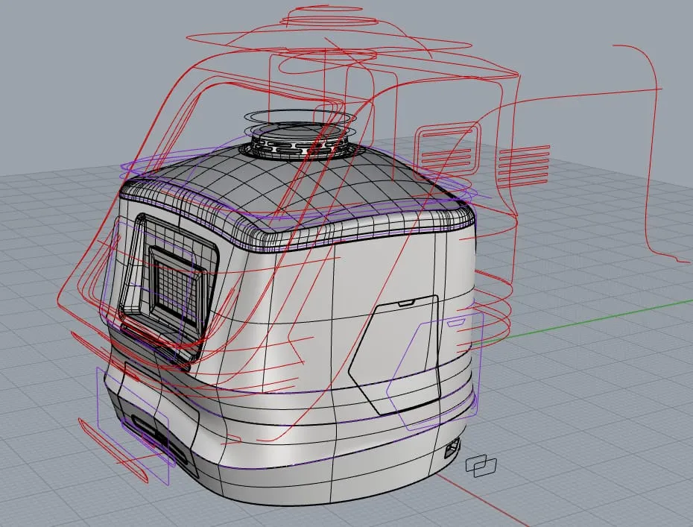Click the two overlapping small rectangles beside model
The image size is (693, 527).
[481, 466]
